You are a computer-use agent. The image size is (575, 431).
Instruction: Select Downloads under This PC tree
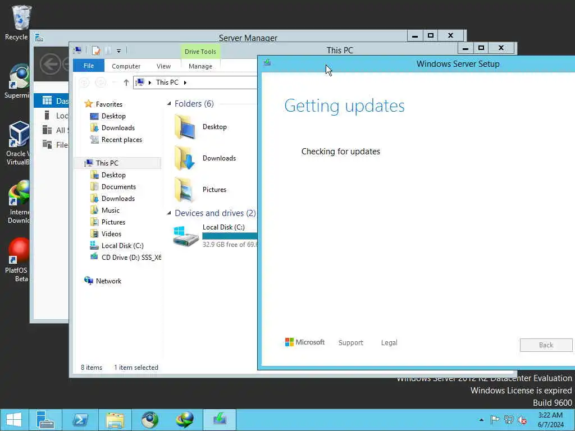(x=118, y=199)
